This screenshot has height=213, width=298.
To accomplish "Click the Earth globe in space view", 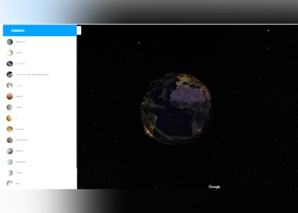I will coord(176,108).
